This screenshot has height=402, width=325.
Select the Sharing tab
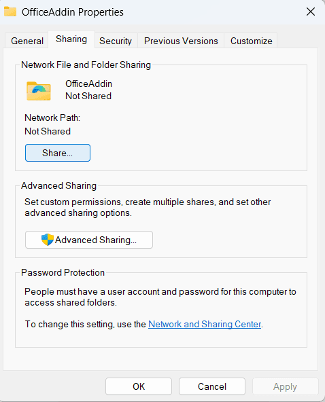coord(71,39)
